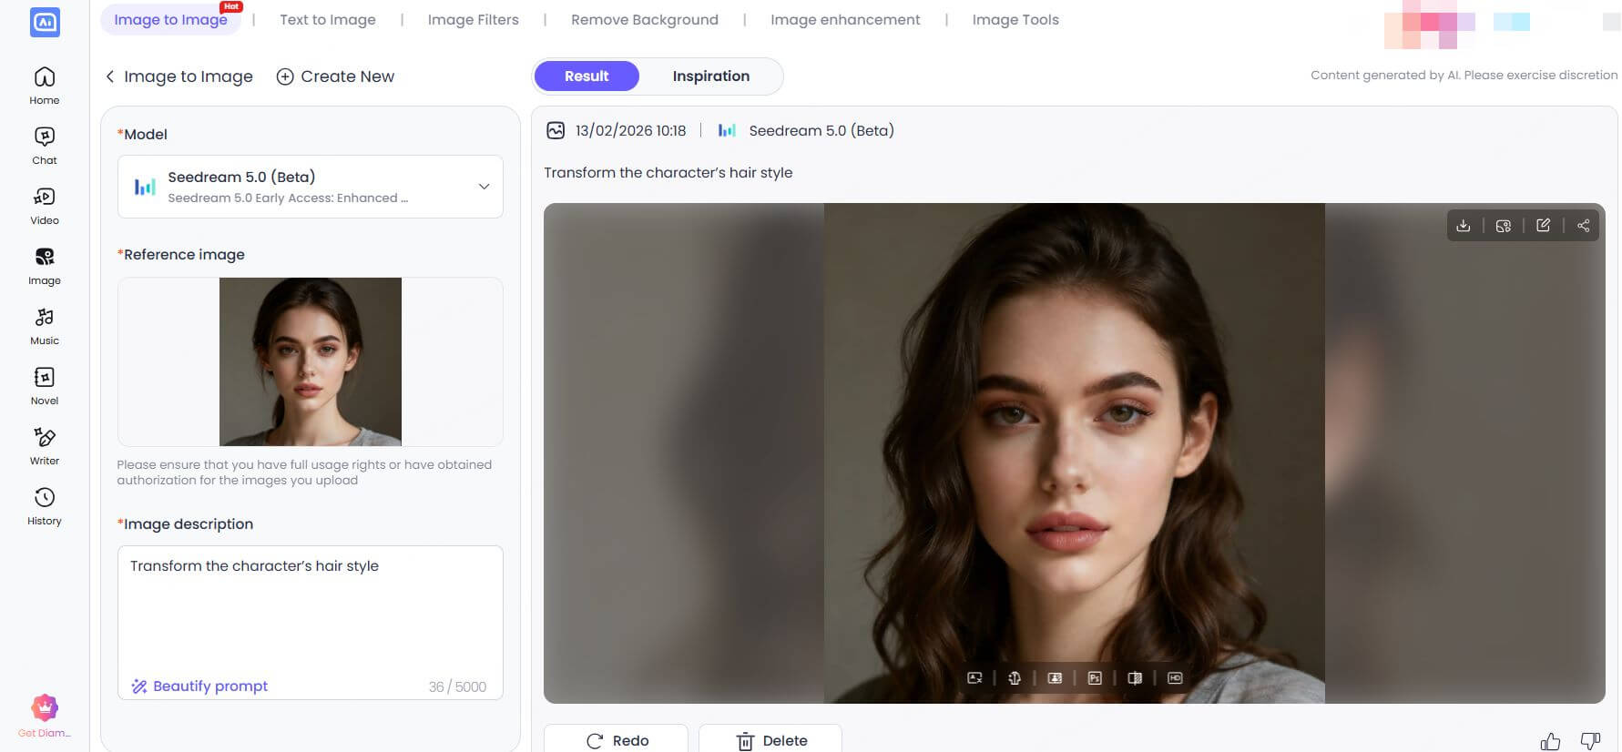This screenshot has width=1622, height=752.
Task: Switch to the Image Filters tab
Action: 474,19
